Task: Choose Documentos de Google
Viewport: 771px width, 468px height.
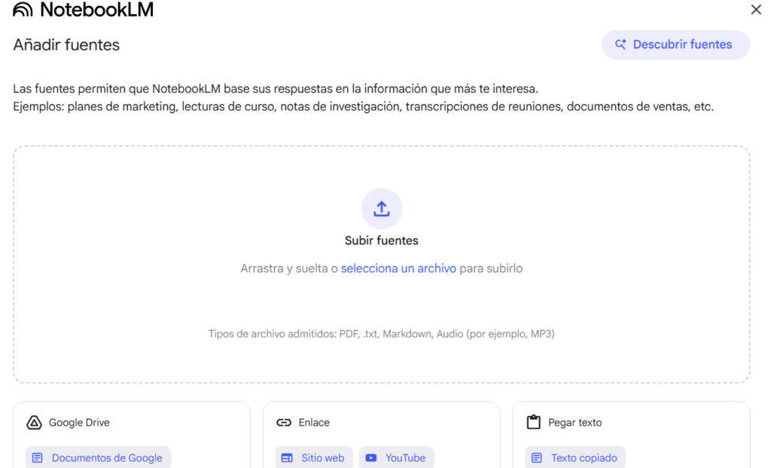Action: click(99, 457)
